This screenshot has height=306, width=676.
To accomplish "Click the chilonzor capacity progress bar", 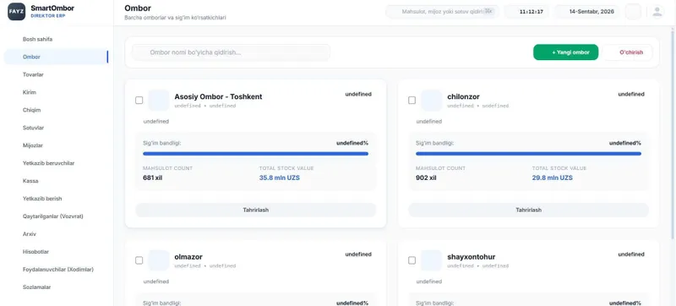I will 529,154.
